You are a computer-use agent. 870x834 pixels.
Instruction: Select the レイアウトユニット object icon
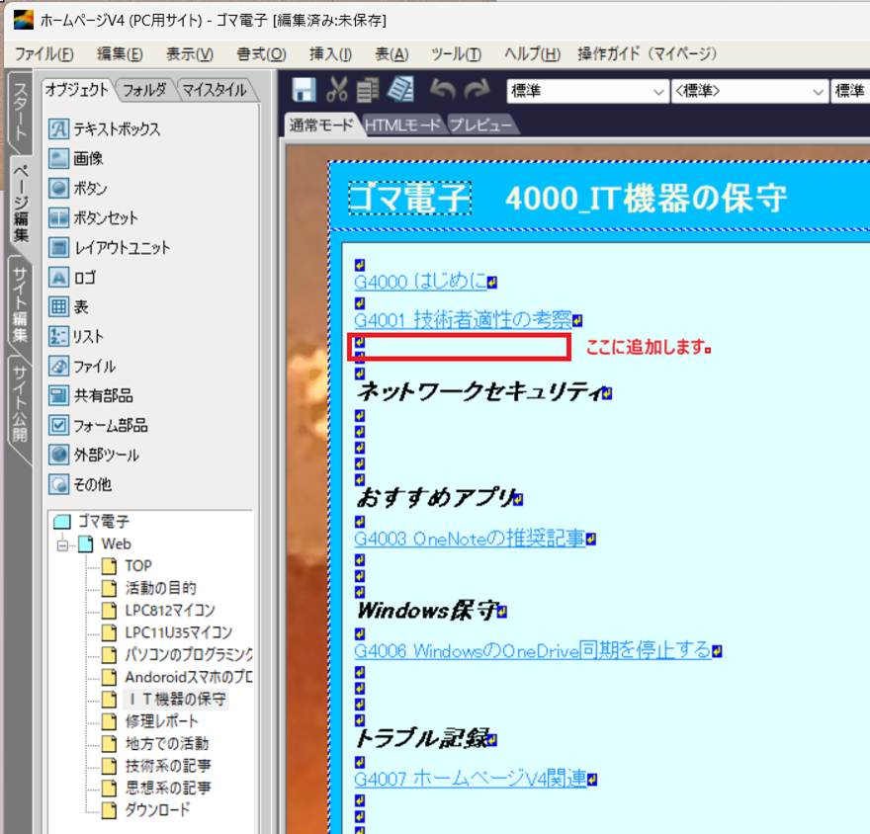pos(58,247)
